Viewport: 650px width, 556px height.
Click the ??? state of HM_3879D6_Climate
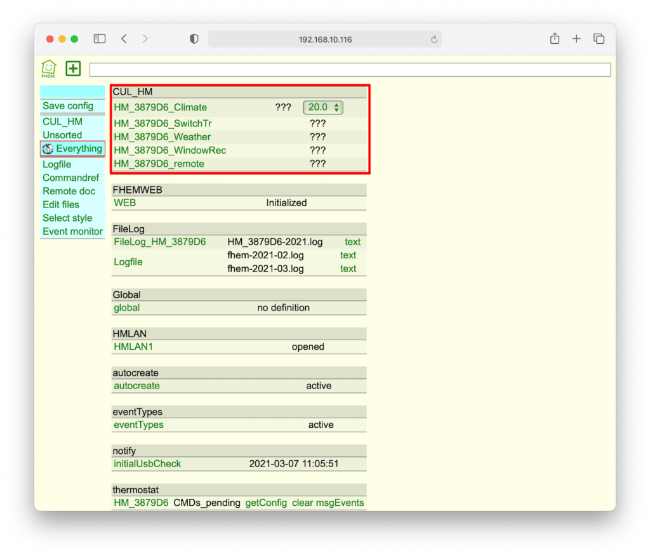283,107
